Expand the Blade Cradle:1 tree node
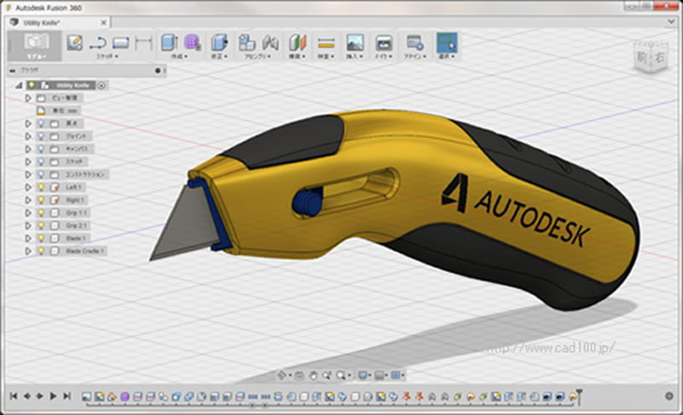This screenshot has height=415, width=683. tap(28, 251)
